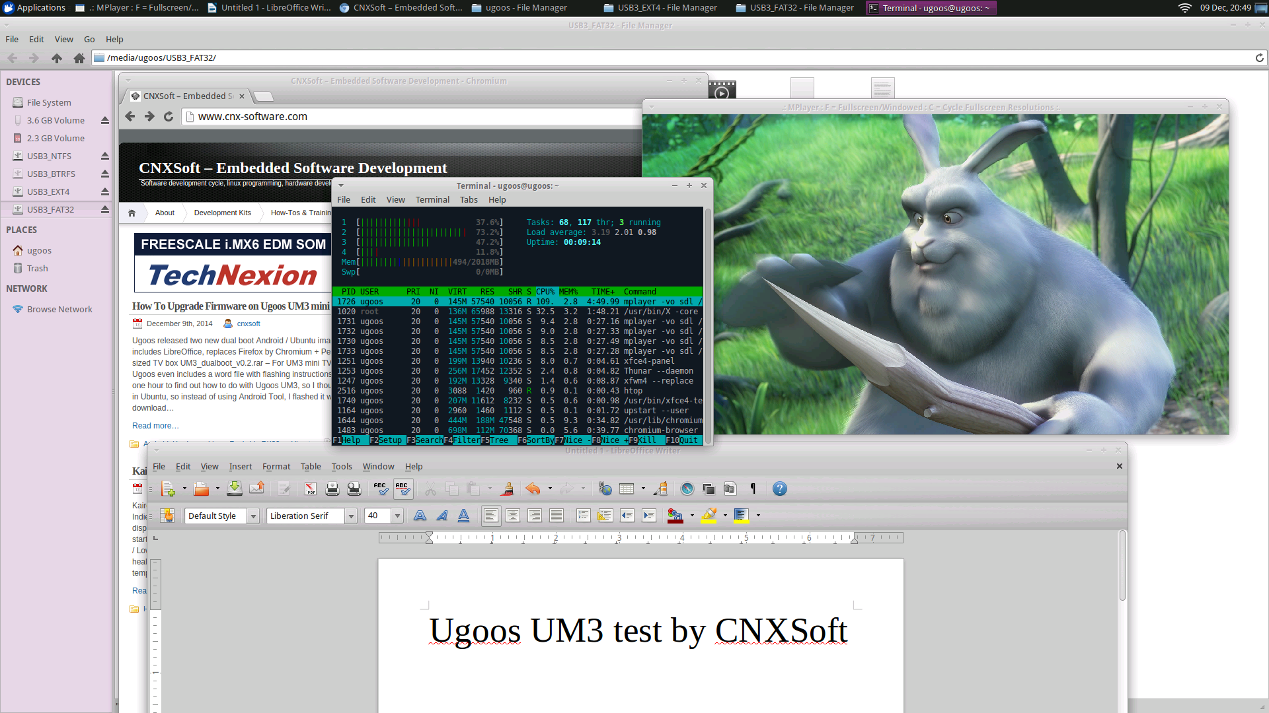This screenshot has width=1269, height=713.
Task: Open Highlighting color dropdown arrow
Action: 725,516
